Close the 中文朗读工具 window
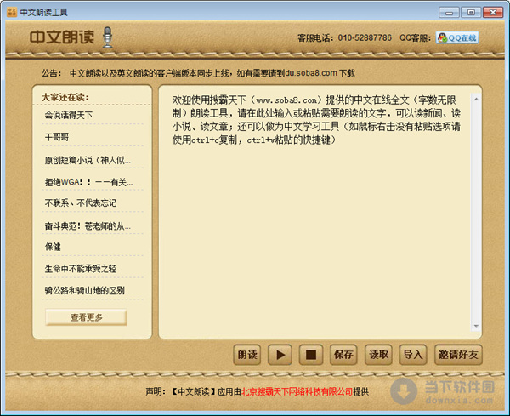Screen dimensions: 510x416 (493, 13)
